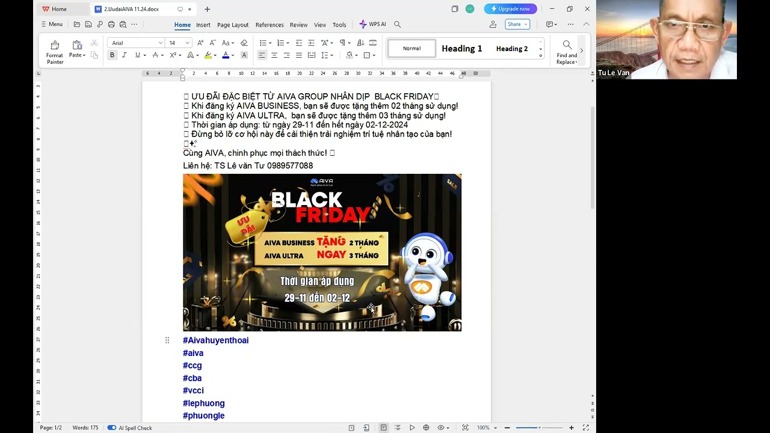
Task: Open the ribbon search magnifier
Action: 397,25
